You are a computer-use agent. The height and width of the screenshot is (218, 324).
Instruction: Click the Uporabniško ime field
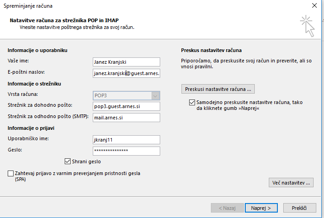click(x=126, y=140)
